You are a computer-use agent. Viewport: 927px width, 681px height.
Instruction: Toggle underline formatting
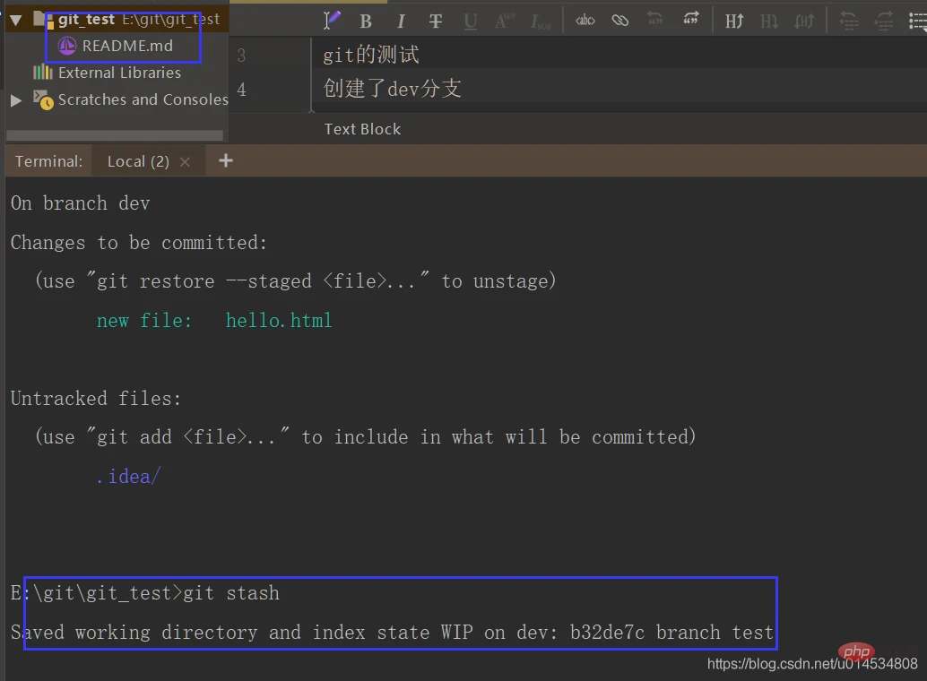coord(471,21)
